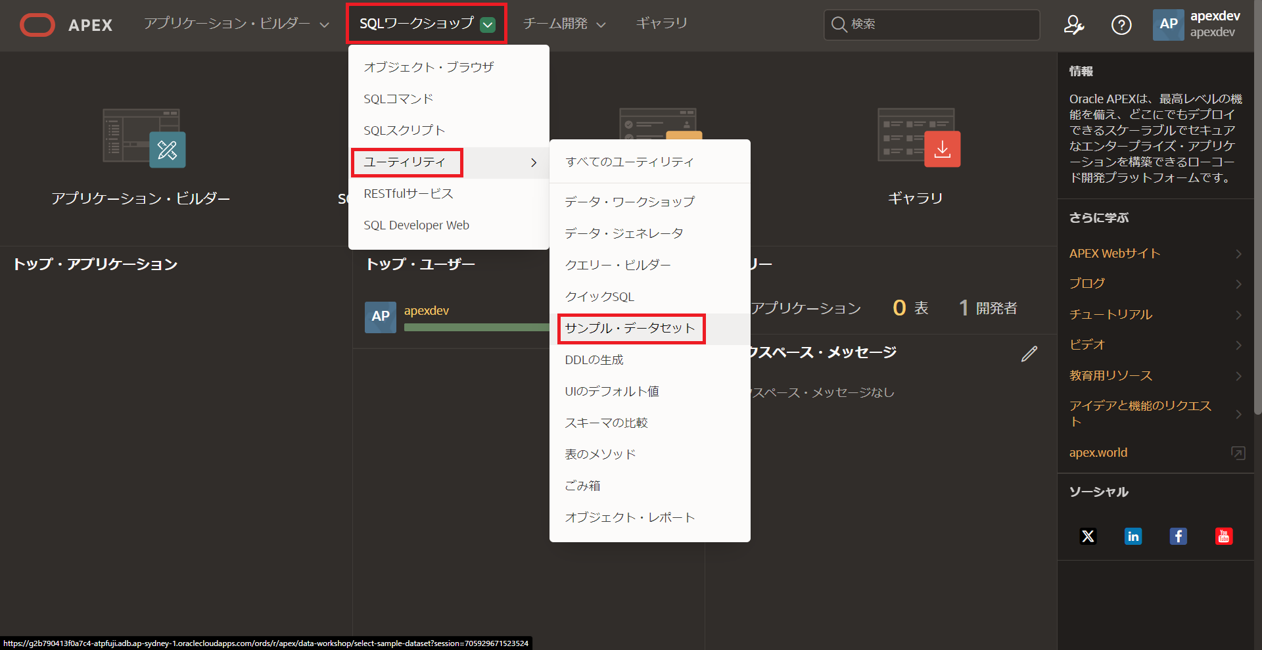The height and width of the screenshot is (650, 1262).
Task: Open the APEX Webサイト link
Action: click(x=1115, y=254)
